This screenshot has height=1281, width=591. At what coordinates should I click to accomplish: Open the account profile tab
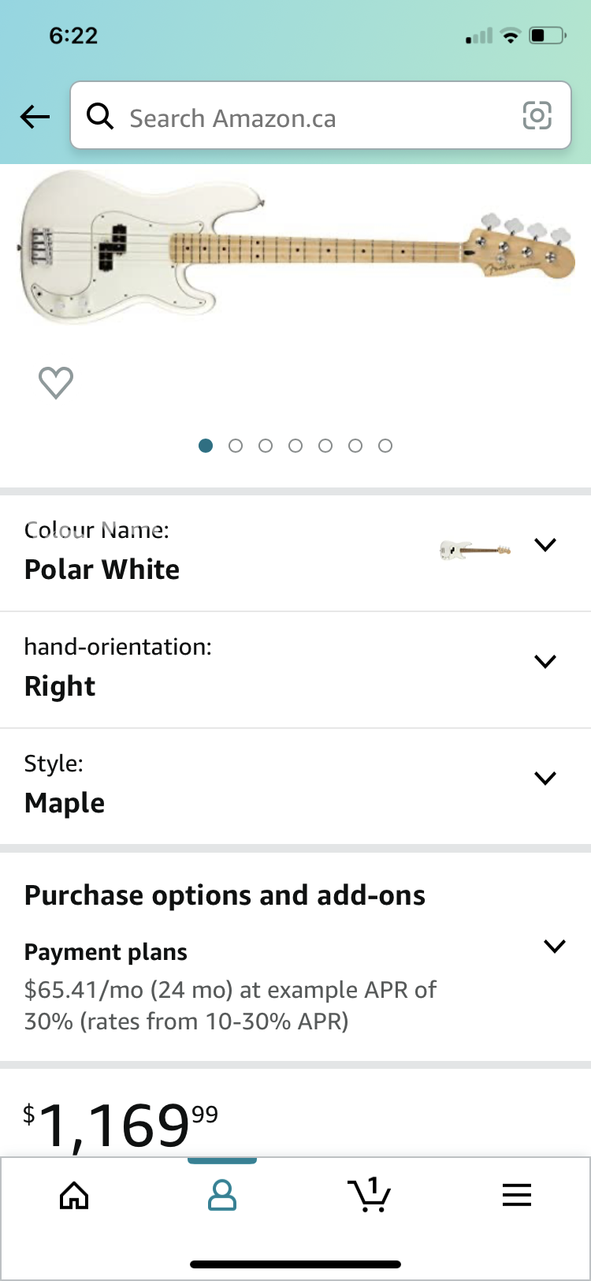[x=222, y=1195]
